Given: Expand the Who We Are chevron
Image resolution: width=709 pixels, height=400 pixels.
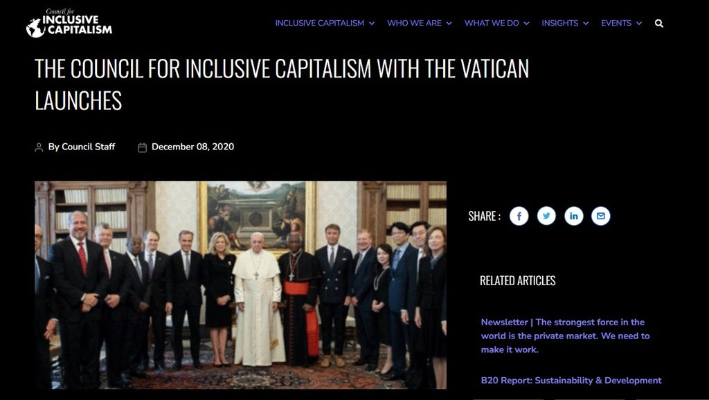Looking at the screenshot, I should pos(449,24).
